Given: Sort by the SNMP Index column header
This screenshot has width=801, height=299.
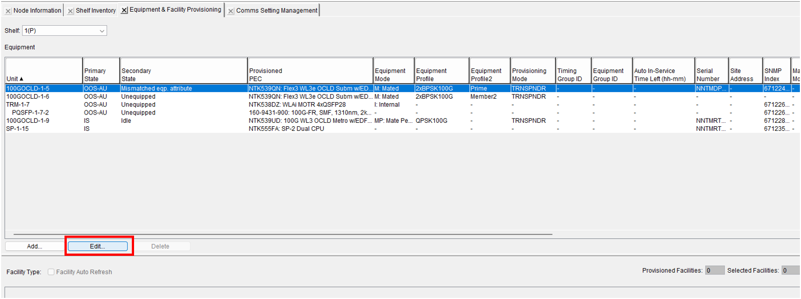Looking at the screenshot, I should [777, 71].
